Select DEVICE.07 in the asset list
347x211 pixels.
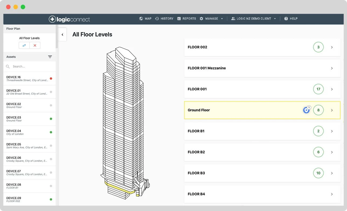[30, 173]
